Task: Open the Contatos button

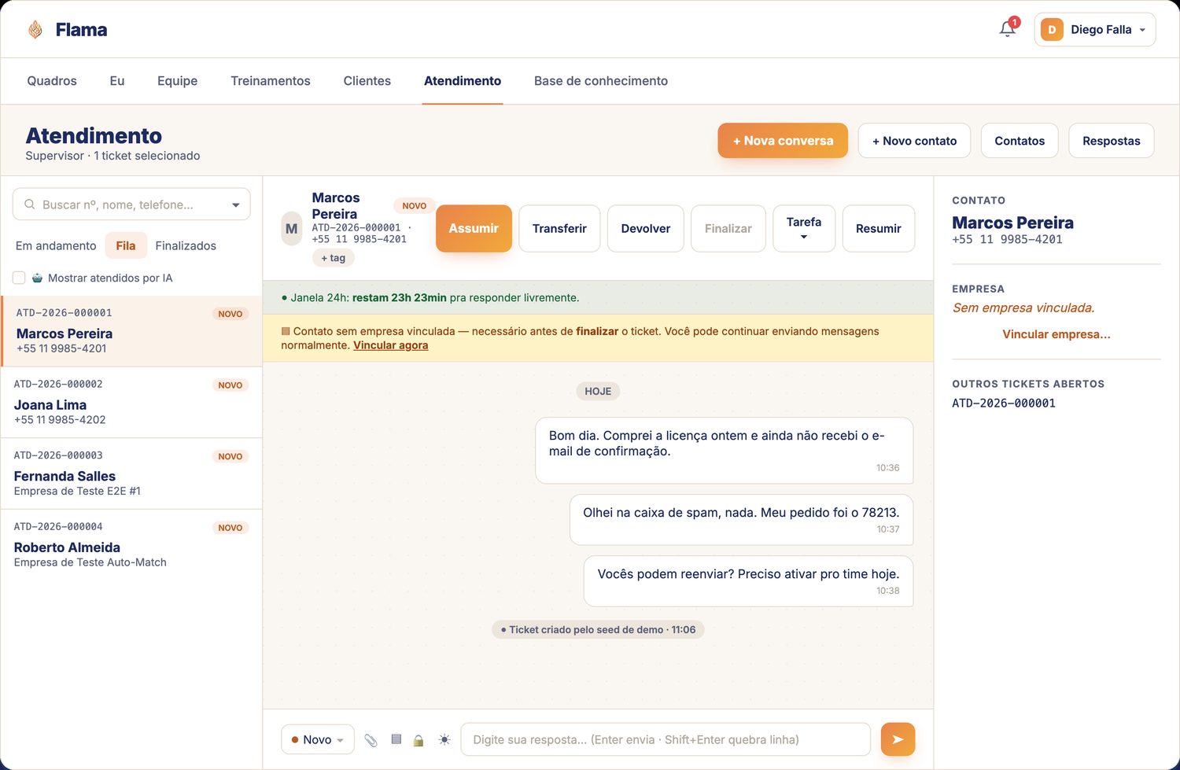Action: (x=1020, y=141)
